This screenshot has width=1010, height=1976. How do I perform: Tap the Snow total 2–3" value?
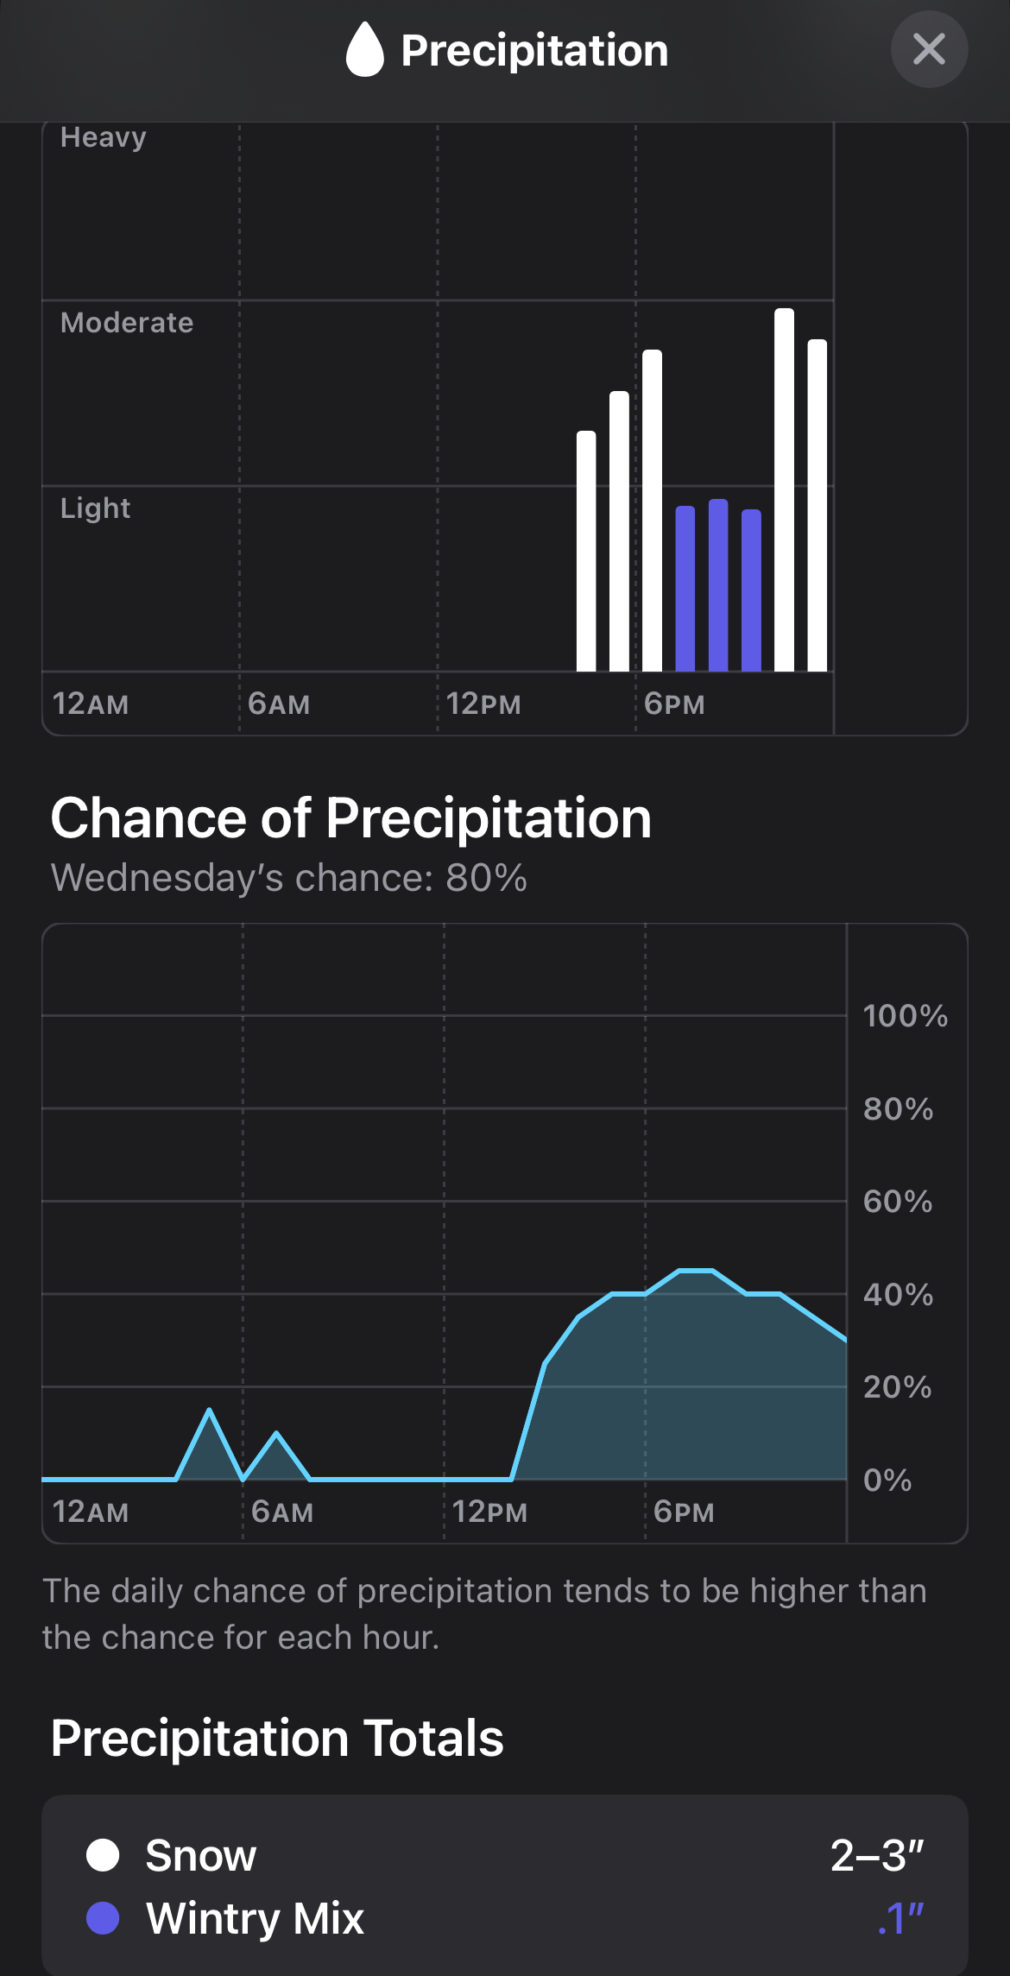(x=876, y=1854)
